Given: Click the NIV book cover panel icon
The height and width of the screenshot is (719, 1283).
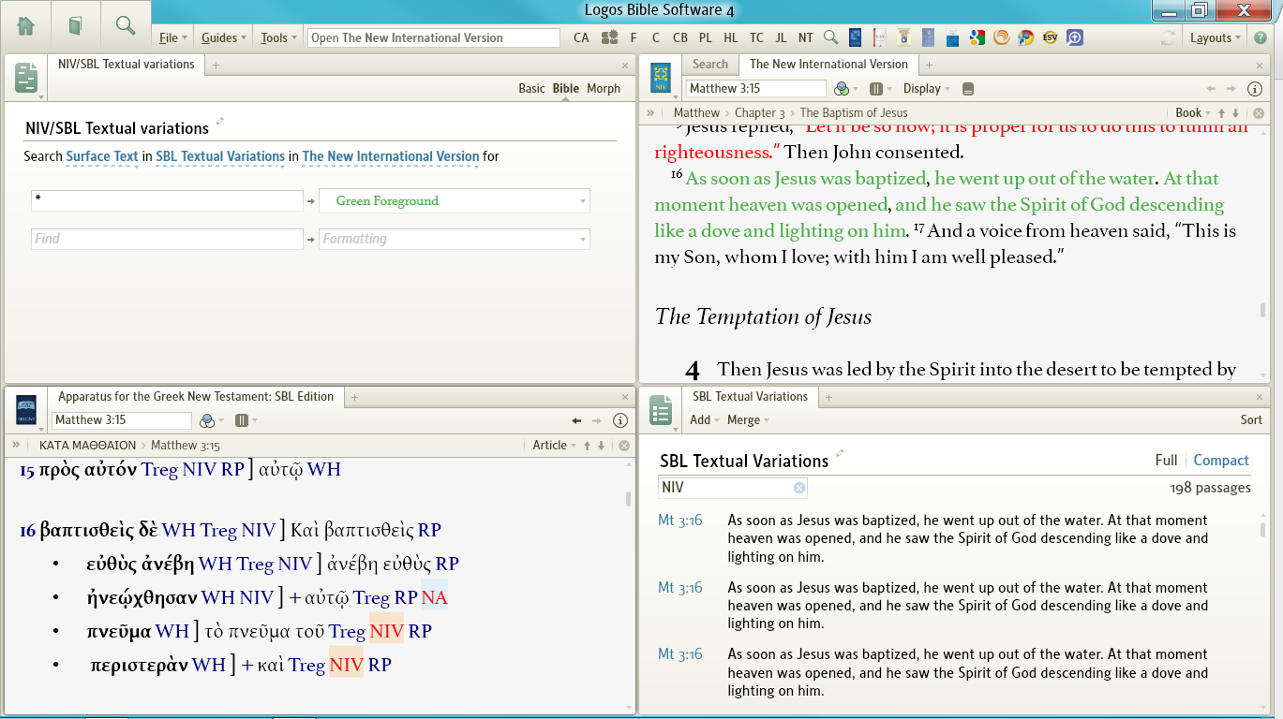Looking at the screenshot, I should pyautogui.click(x=661, y=77).
